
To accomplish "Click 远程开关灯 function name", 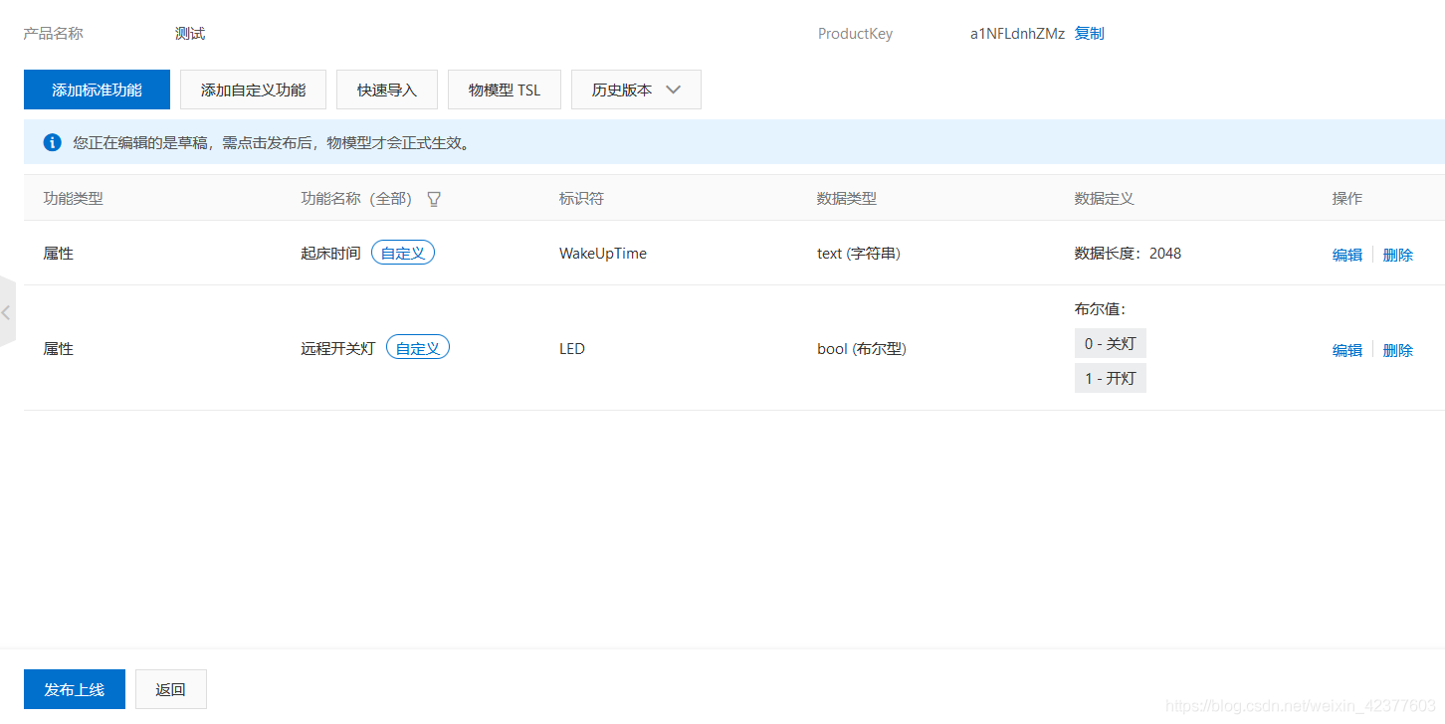I will tap(337, 349).
